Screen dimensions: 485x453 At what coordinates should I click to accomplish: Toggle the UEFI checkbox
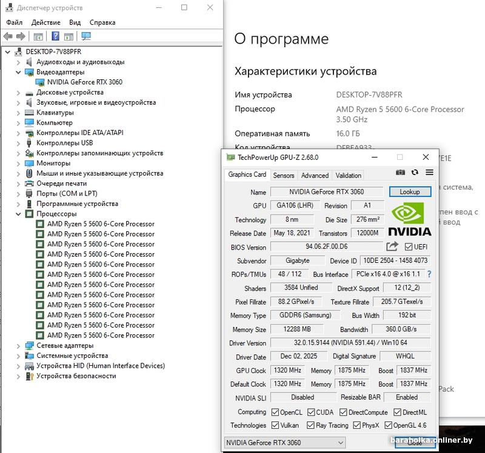[408, 247]
